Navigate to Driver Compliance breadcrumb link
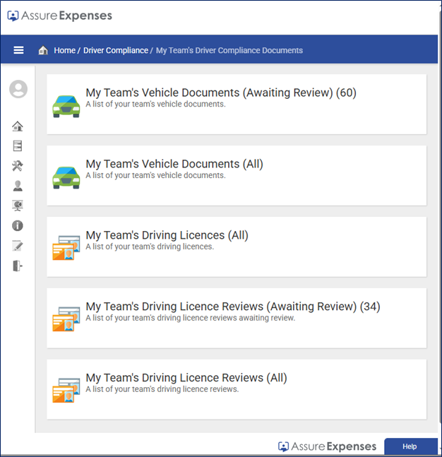This screenshot has height=457, width=442. 116,51
